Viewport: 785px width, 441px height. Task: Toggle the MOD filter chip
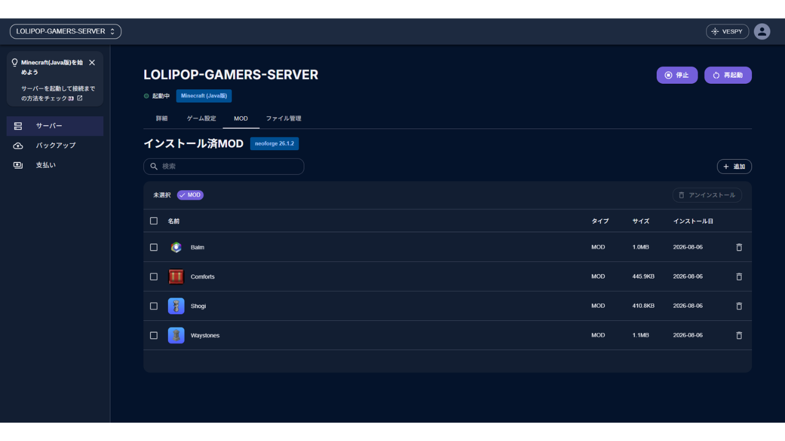190,195
